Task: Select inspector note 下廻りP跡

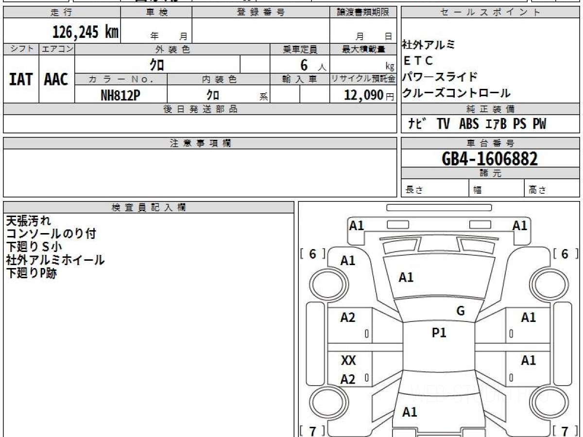Action: [31, 273]
